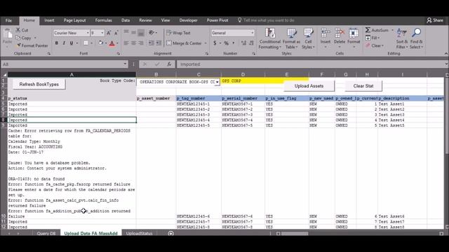Toggle Bold formatting

56,43
